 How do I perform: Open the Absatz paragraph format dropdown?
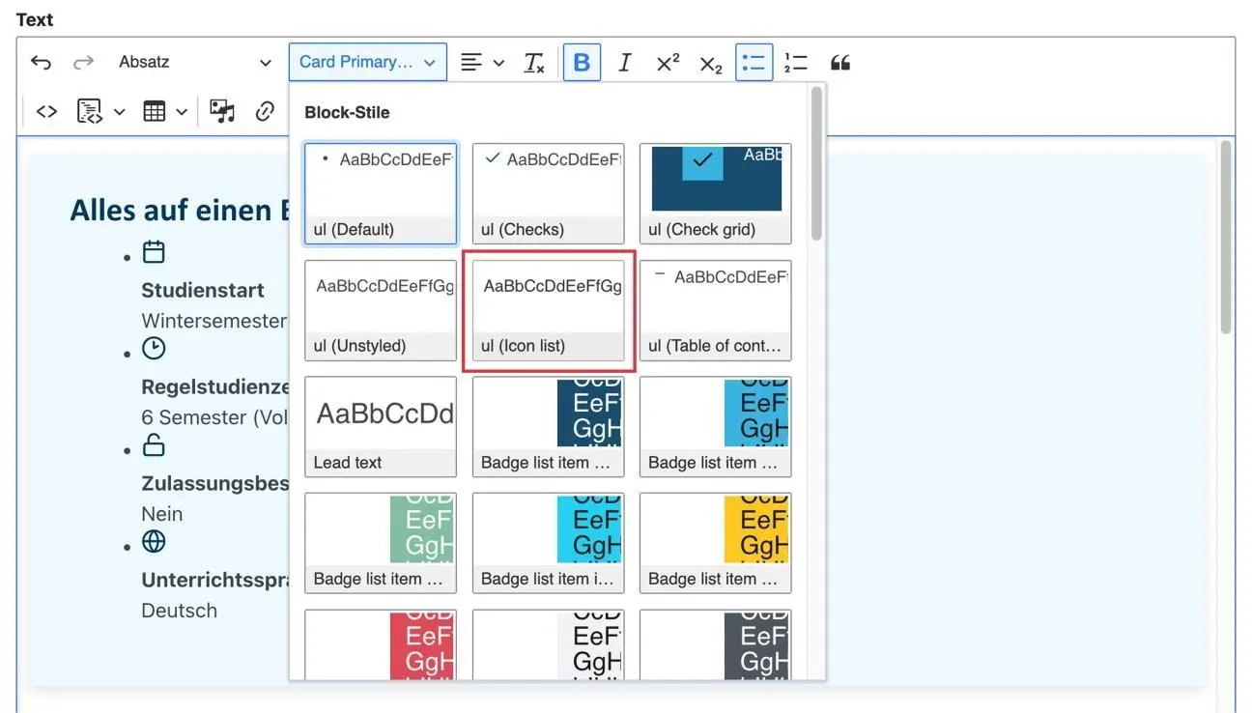click(x=195, y=63)
